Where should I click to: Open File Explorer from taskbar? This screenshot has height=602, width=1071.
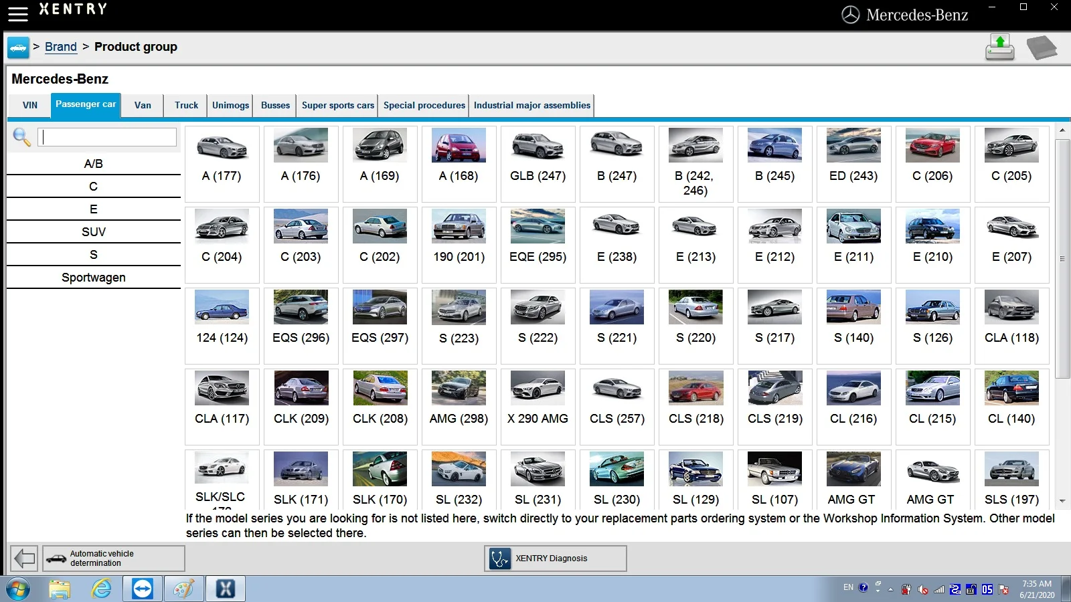click(60, 589)
